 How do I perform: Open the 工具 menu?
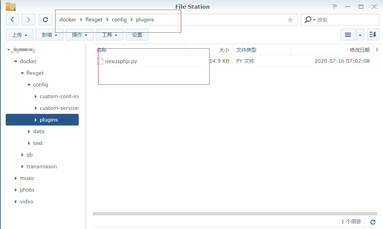[x=109, y=34]
